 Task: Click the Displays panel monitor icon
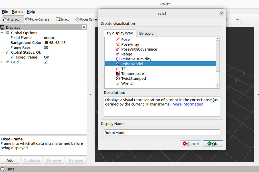2,27
